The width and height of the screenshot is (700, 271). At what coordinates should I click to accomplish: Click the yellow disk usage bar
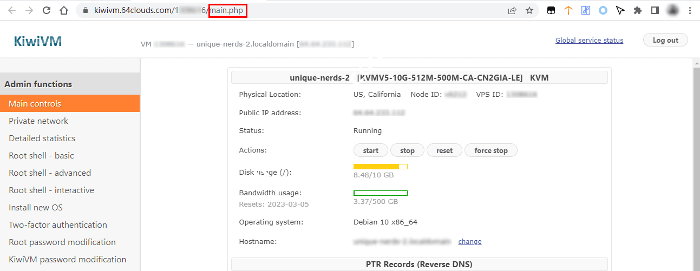pos(380,167)
